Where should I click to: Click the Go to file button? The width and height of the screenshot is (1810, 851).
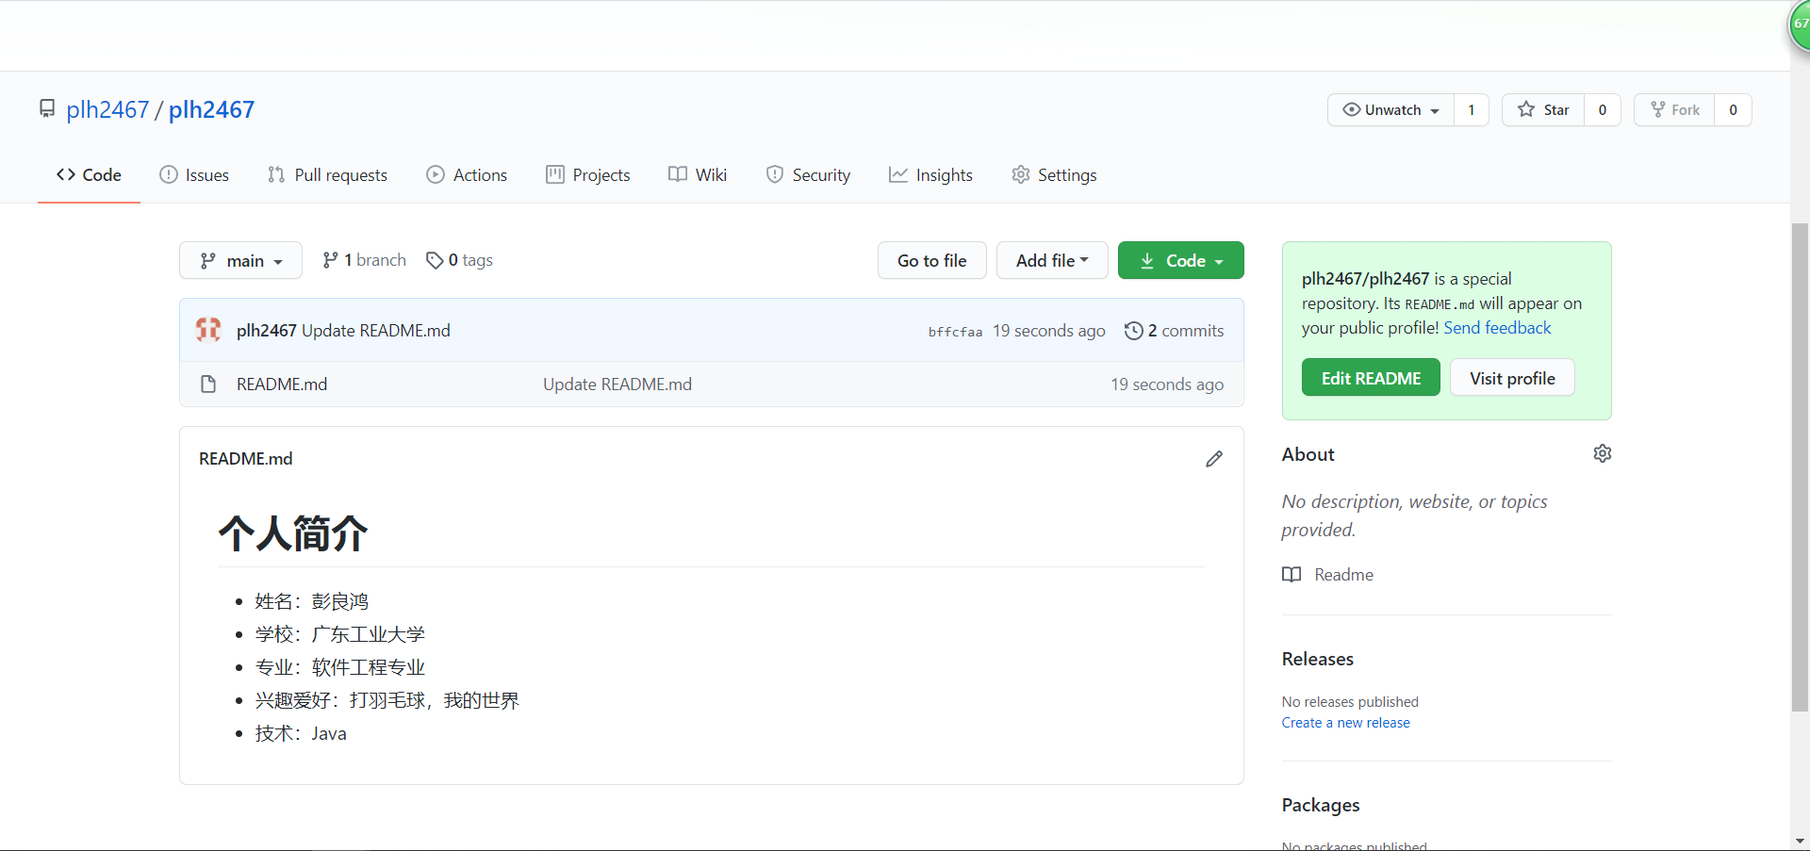click(x=931, y=260)
